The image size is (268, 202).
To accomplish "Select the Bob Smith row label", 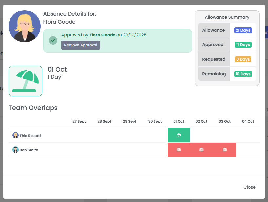I will 30,150.
